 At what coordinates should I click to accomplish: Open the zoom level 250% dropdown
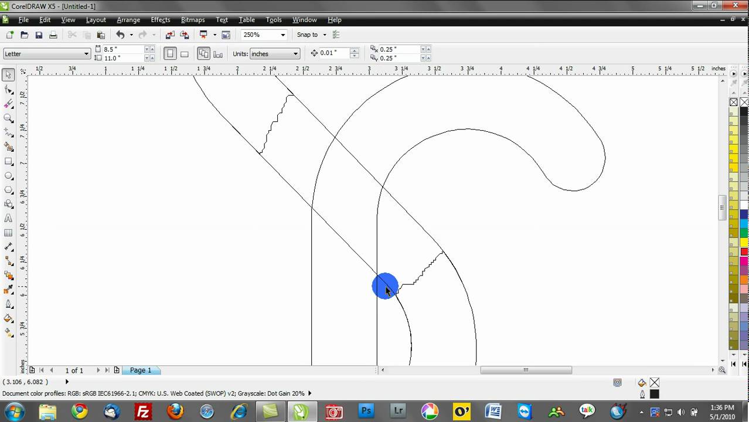click(x=282, y=35)
